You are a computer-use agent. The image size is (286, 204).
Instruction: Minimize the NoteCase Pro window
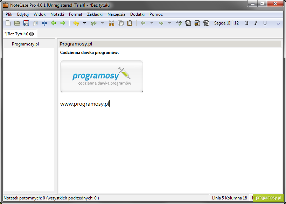pyautogui.click(x=253, y=3)
